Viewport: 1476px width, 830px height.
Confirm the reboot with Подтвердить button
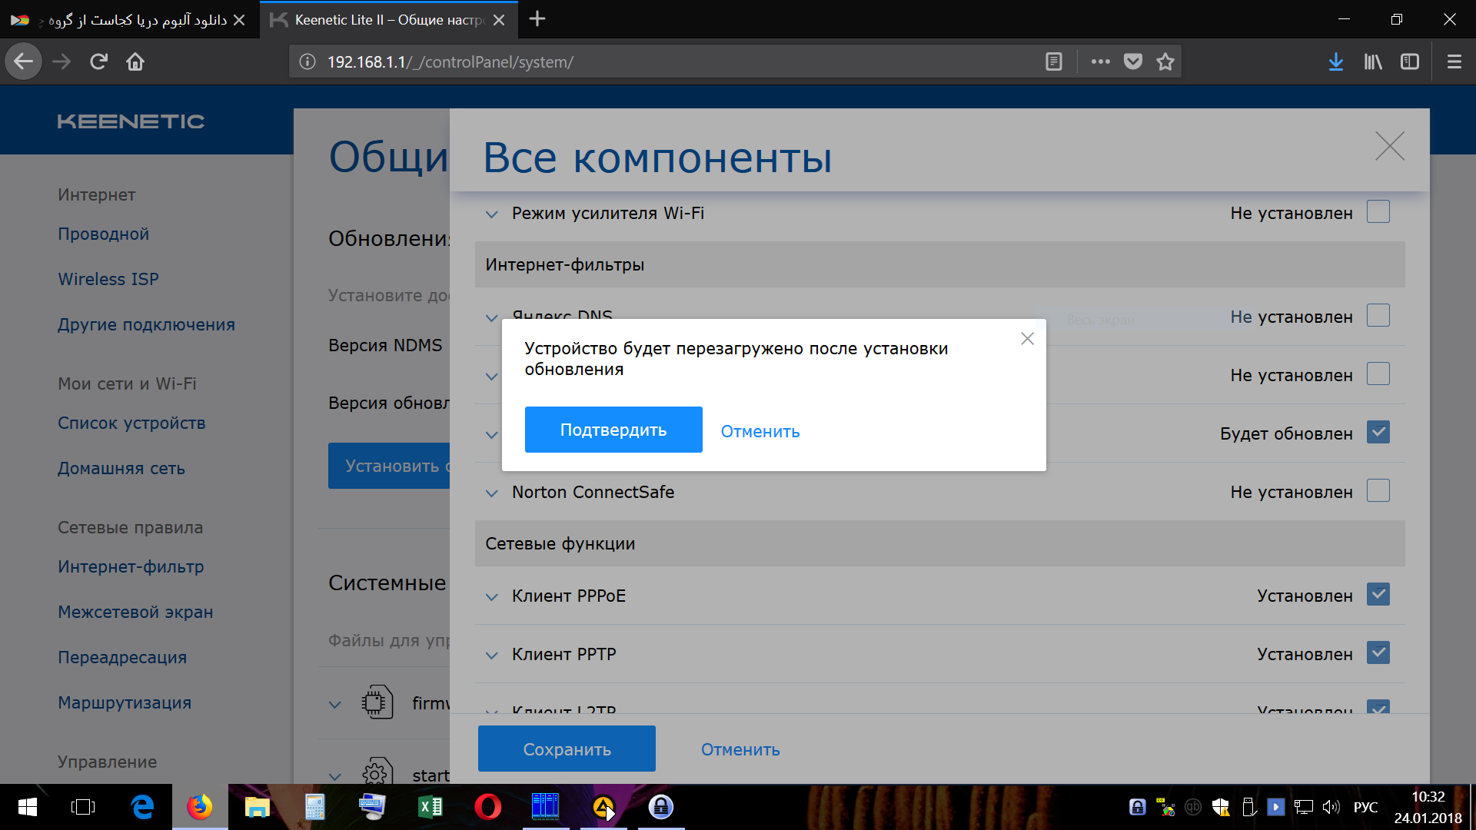[613, 430]
